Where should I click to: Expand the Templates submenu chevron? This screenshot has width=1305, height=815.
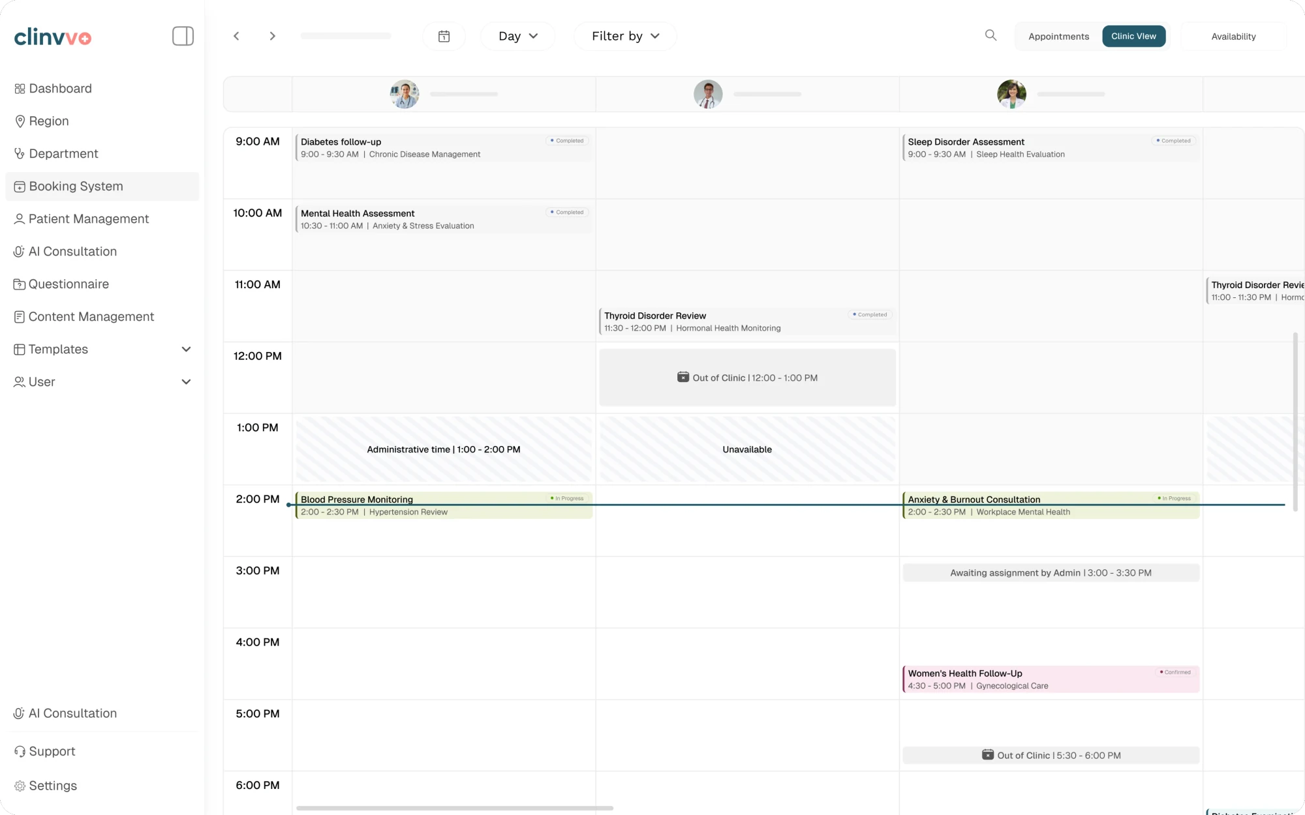186,349
